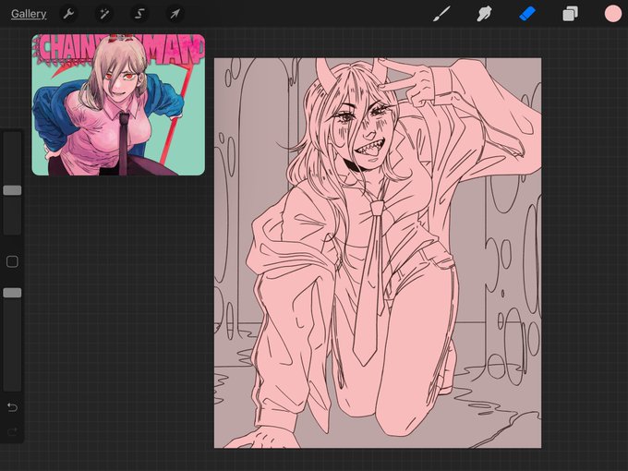The height and width of the screenshot is (471, 628).
Task: Click the brush size slider handle
Action: 12,190
